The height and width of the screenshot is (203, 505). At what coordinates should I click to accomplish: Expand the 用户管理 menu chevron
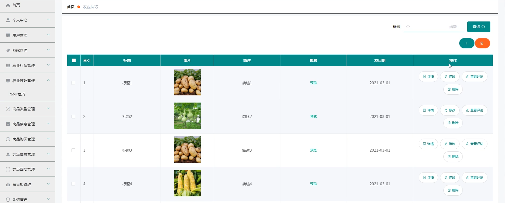pyautogui.click(x=48, y=35)
